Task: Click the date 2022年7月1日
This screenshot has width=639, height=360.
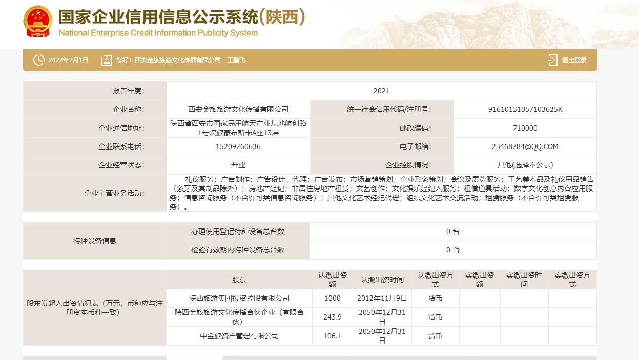Action: (x=68, y=60)
